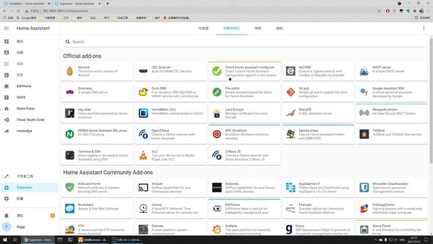
Task: Open the Bitwarden (Vaultwarden) add-on icon
Action: pyautogui.click(x=364, y=188)
